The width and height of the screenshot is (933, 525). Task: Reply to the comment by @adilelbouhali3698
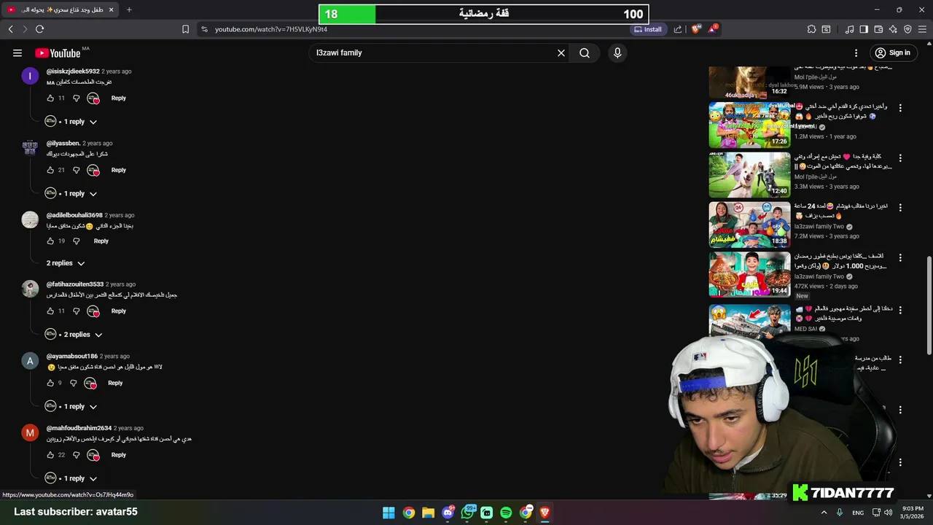[x=101, y=241]
